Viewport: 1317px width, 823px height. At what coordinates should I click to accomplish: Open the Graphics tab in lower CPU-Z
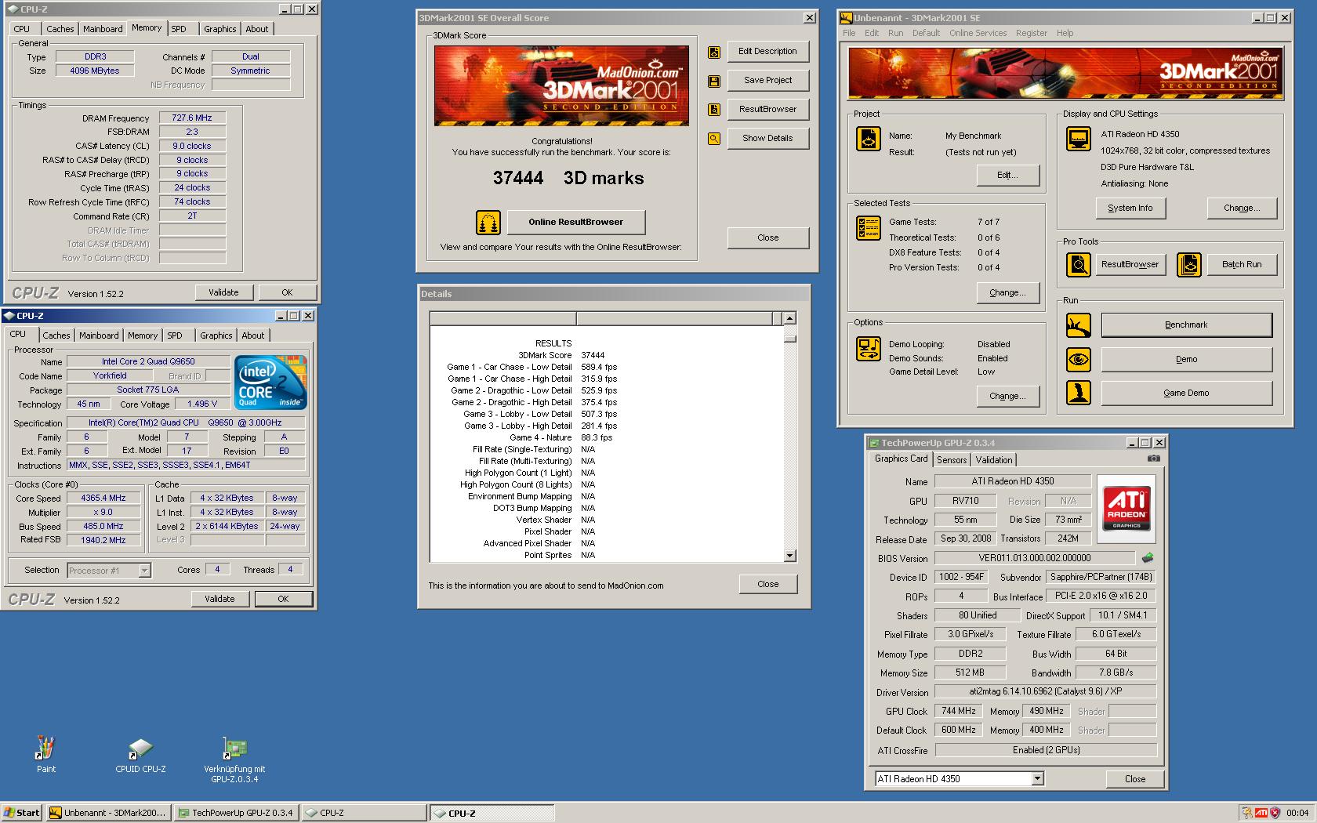tap(216, 335)
